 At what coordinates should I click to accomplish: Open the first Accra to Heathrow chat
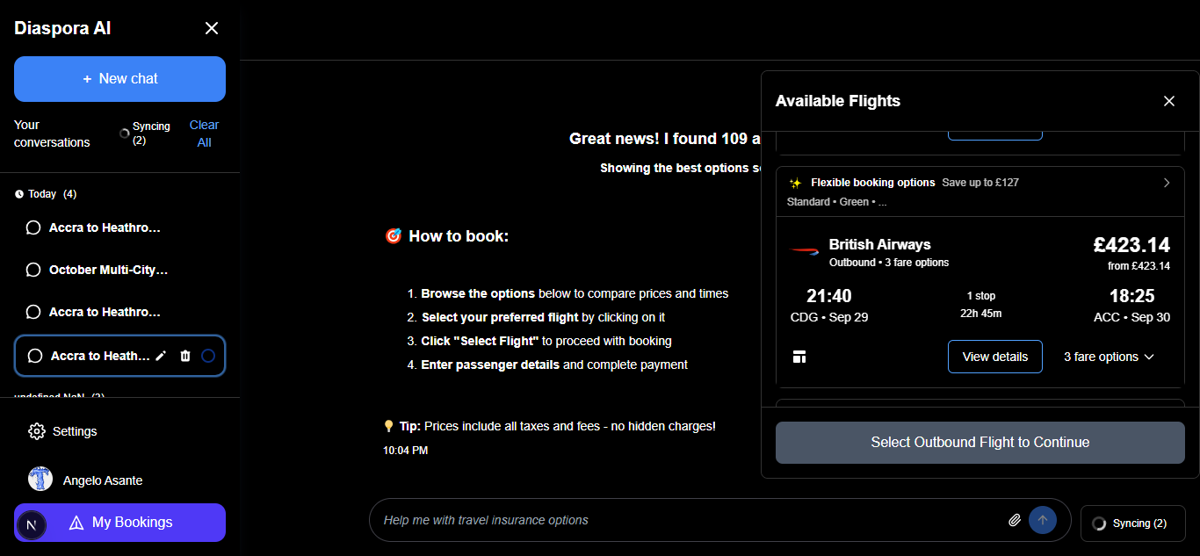click(105, 227)
